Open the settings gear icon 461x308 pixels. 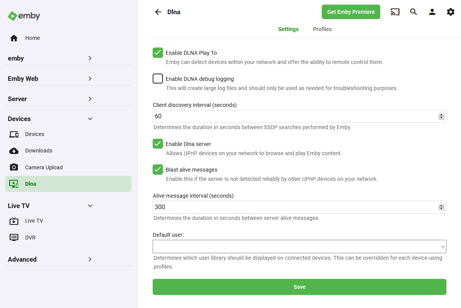click(x=451, y=12)
